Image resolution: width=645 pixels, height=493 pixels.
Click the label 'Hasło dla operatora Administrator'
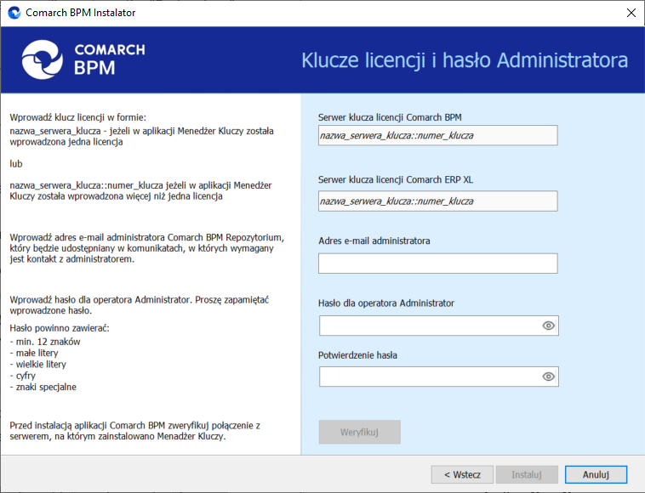[x=386, y=303]
